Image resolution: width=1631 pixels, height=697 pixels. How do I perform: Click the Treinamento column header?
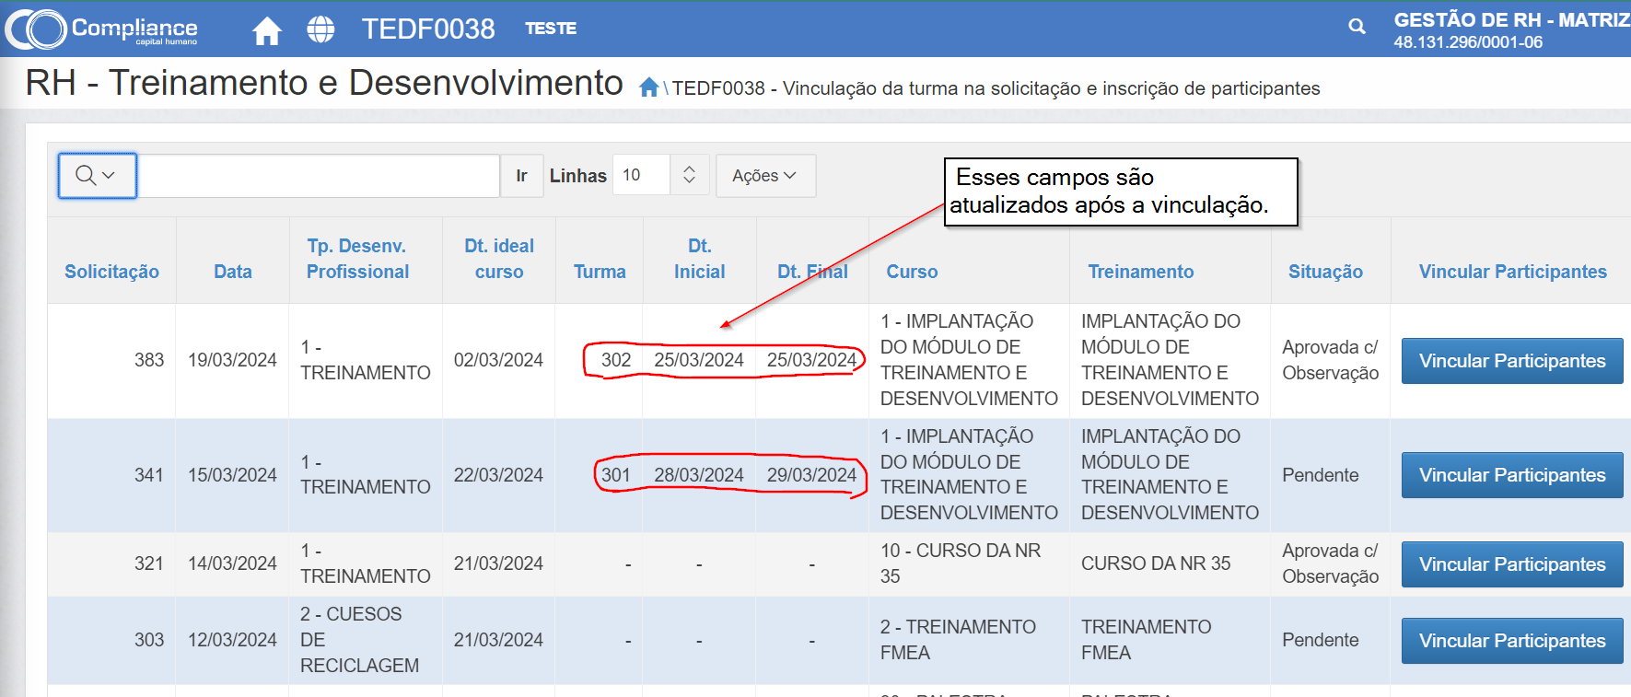pyautogui.click(x=1140, y=272)
